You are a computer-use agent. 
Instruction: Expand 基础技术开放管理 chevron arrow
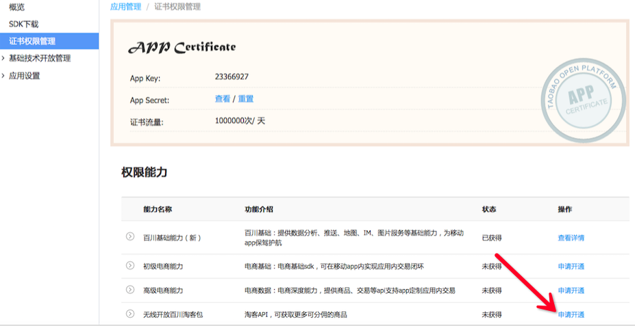(x=3, y=59)
